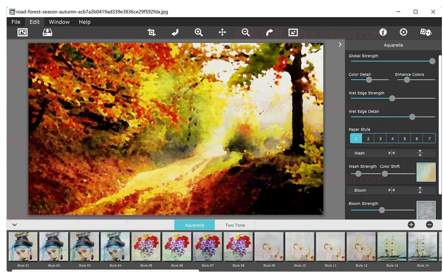443x276 pixels.
Task: Select Paper Style 2
Action: click(x=368, y=138)
